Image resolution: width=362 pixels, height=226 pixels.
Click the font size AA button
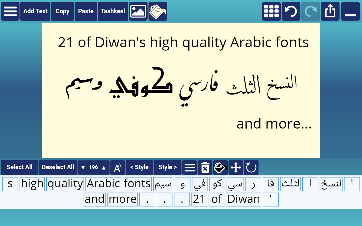coord(117,168)
